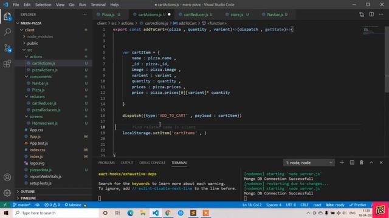Select the terminal dropdown '1: node, node'
Screen dimensions: 389x218
pyautogui.click(x=309, y=163)
